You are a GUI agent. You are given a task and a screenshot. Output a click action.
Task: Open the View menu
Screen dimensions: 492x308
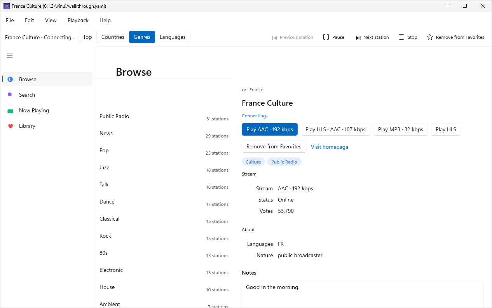pyautogui.click(x=51, y=20)
